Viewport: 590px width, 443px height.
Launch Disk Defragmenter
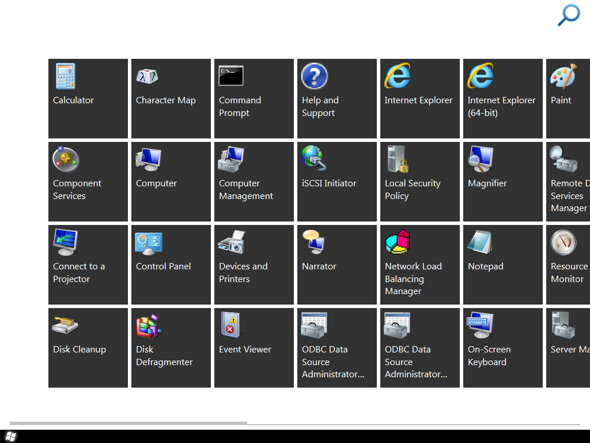171,348
